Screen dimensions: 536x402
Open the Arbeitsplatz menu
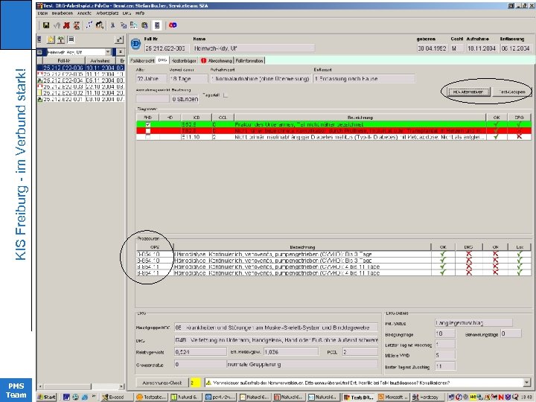(107, 13)
